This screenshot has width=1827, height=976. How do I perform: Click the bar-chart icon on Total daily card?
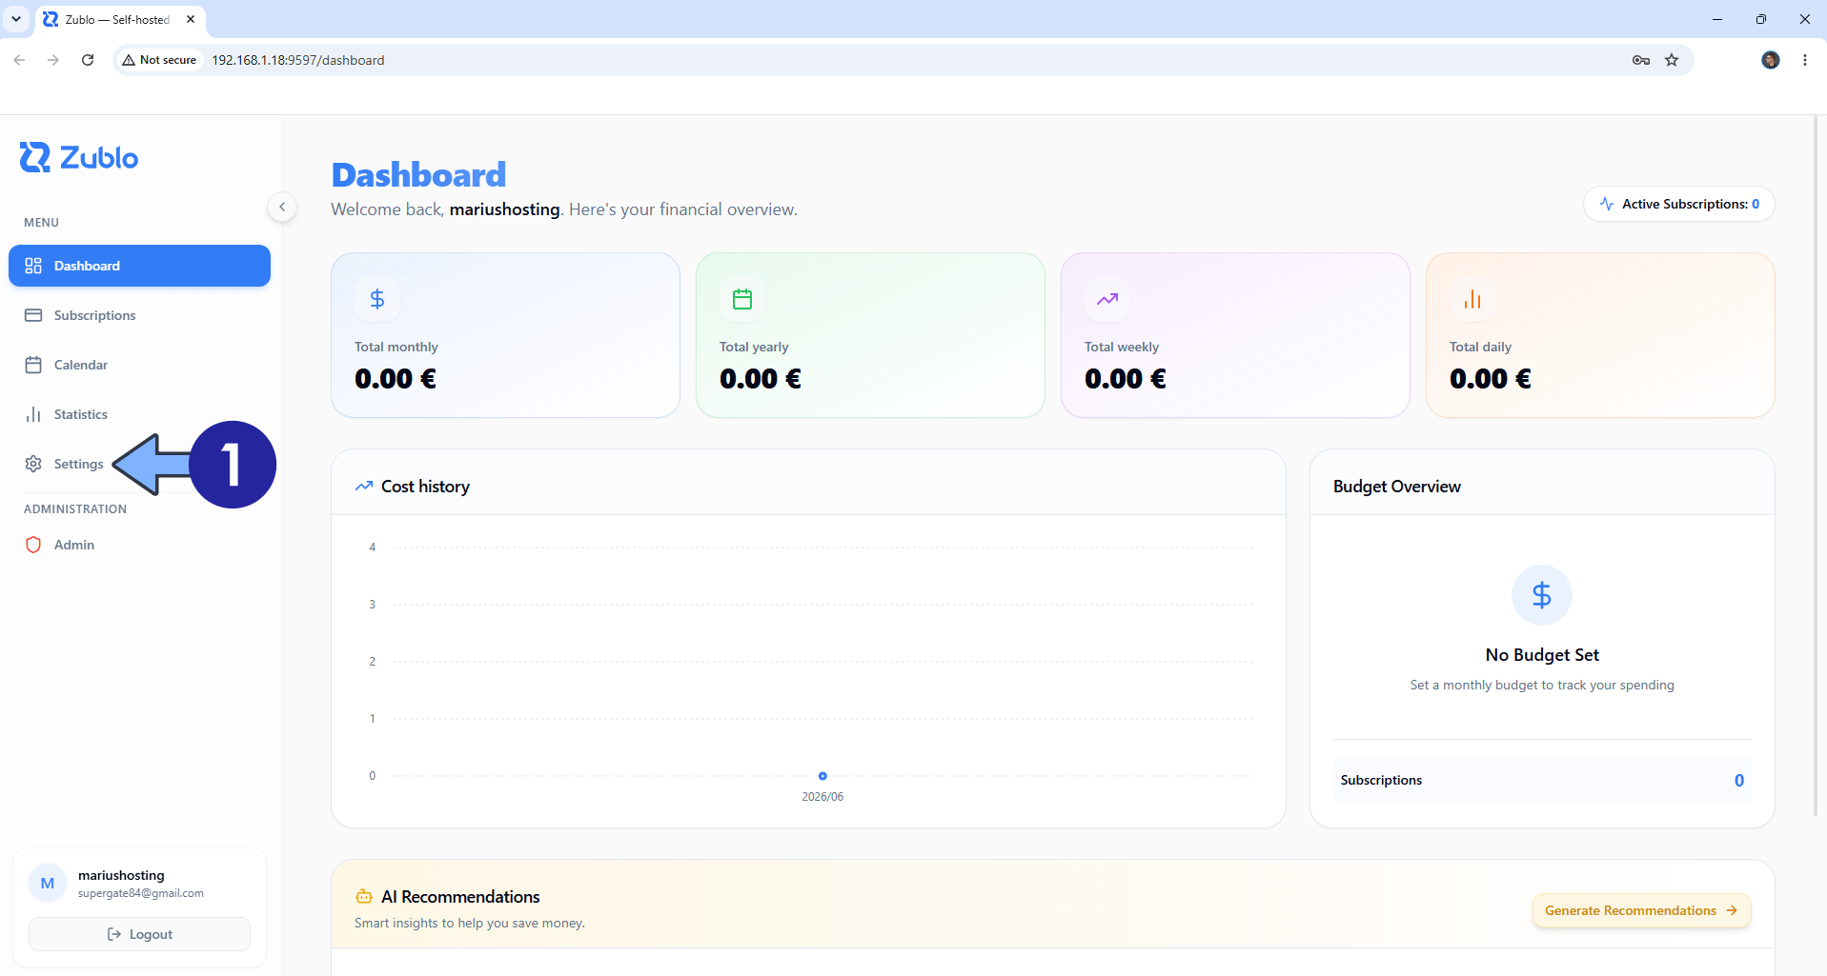click(x=1472, y=299)
